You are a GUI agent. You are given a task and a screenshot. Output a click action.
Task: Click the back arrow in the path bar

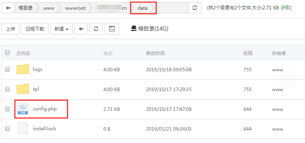tap(8, 8)
